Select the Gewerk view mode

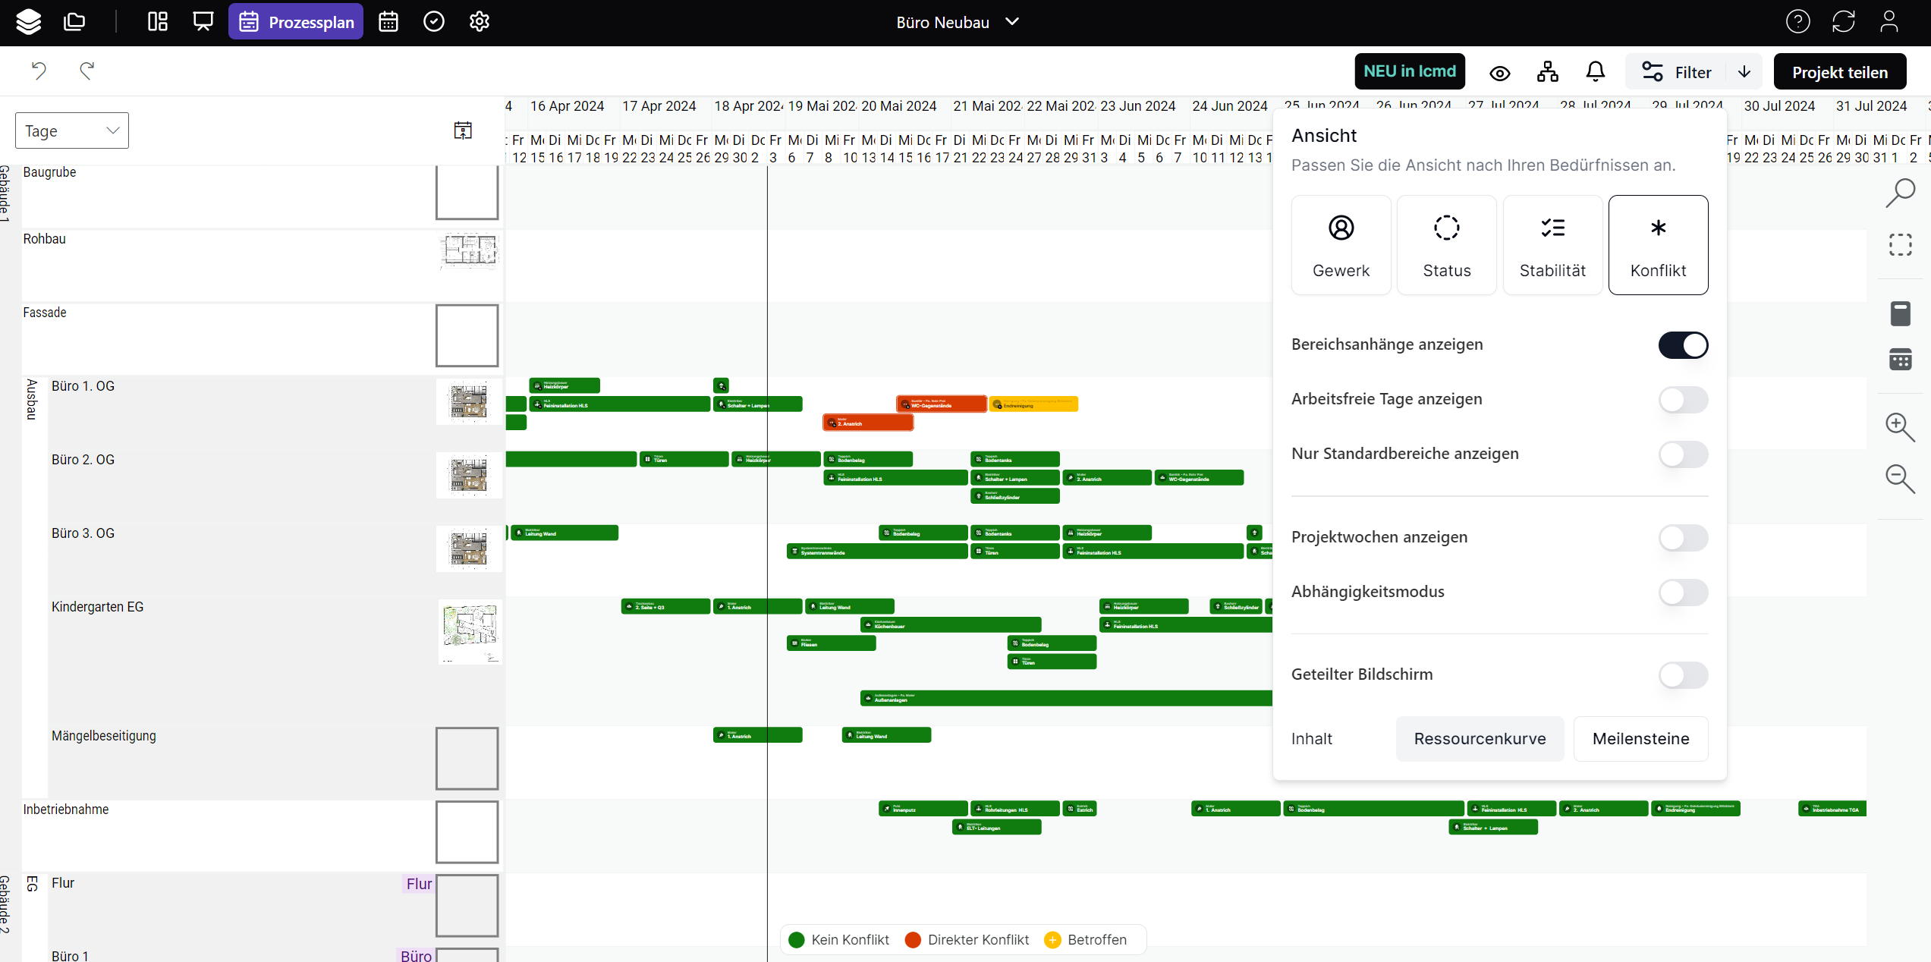click(1341, 245)
